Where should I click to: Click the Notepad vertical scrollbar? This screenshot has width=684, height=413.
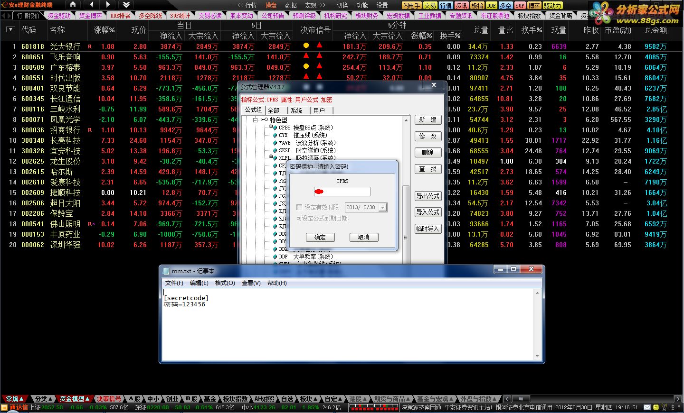[x=537, y=324]
